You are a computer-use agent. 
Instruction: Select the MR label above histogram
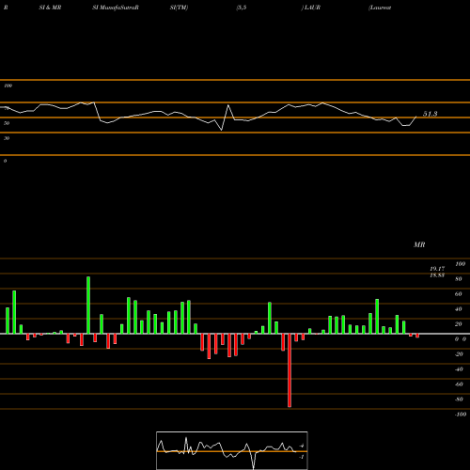pyautogui.click(x=419, y=244)
